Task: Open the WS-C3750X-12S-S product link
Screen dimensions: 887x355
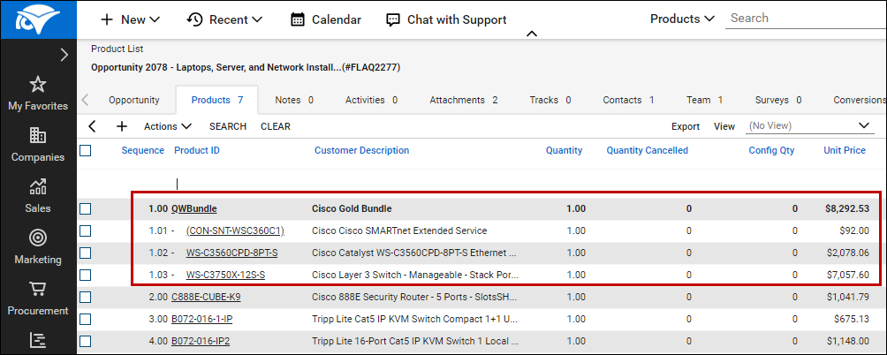Action: [225, 275]
